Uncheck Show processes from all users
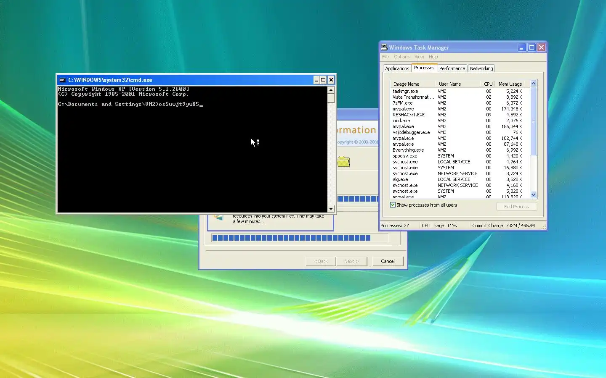Image resolution: width=606 pixels, height=378 pixels. [x=393, y=205]
